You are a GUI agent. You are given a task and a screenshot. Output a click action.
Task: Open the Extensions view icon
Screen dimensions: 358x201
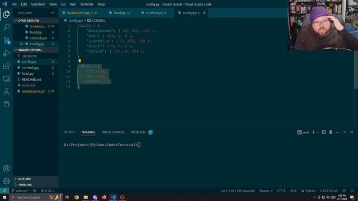pyautogui.click(x=6, y=66)
